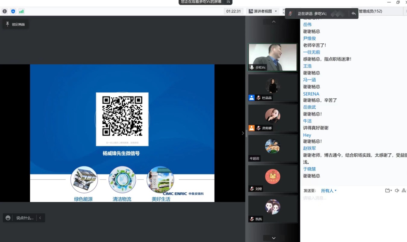Click the muted mic icon next to 杜晶晶
407x242 pixels.
(259, 98)
